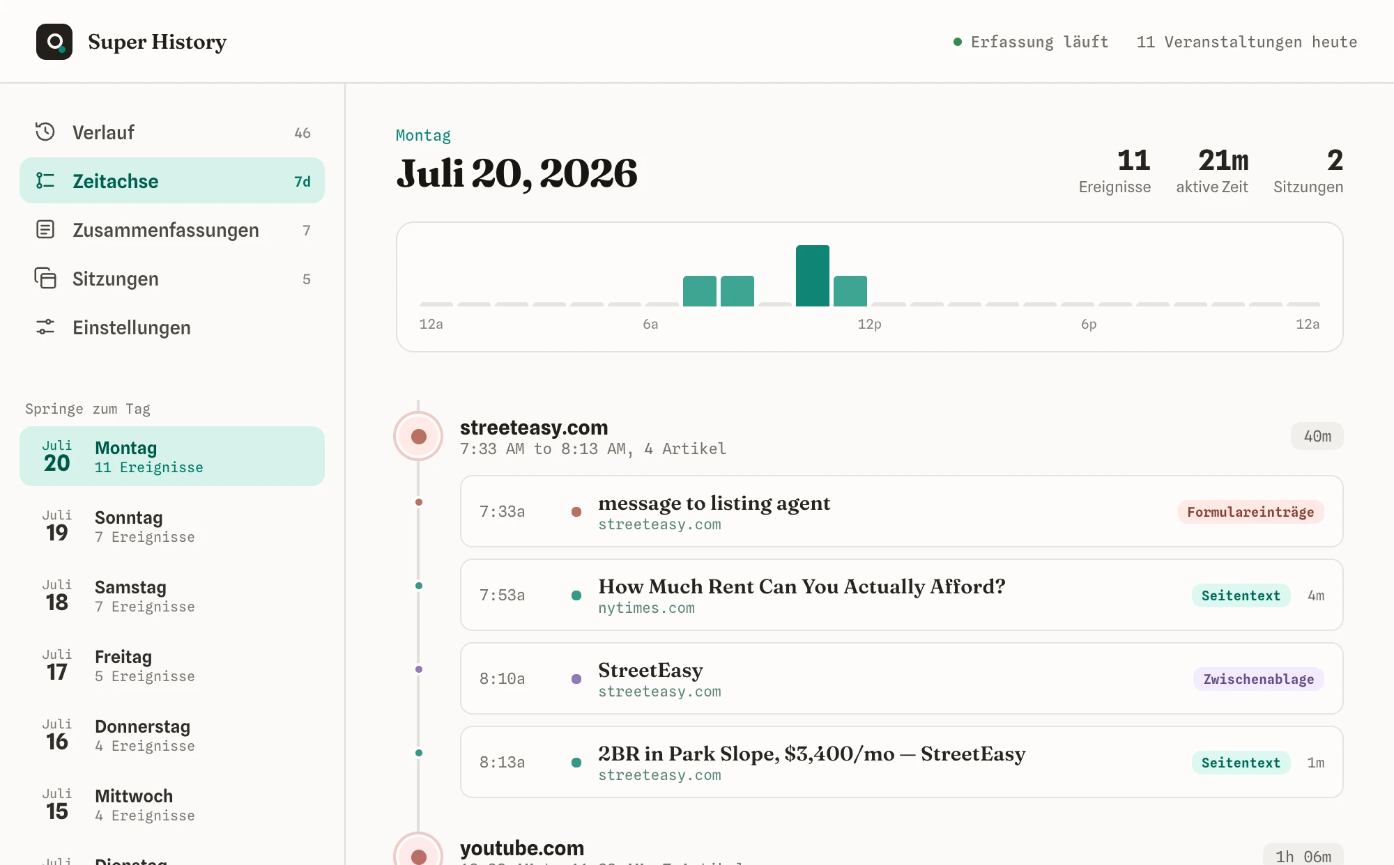Click the Super History title

point(158,42)
